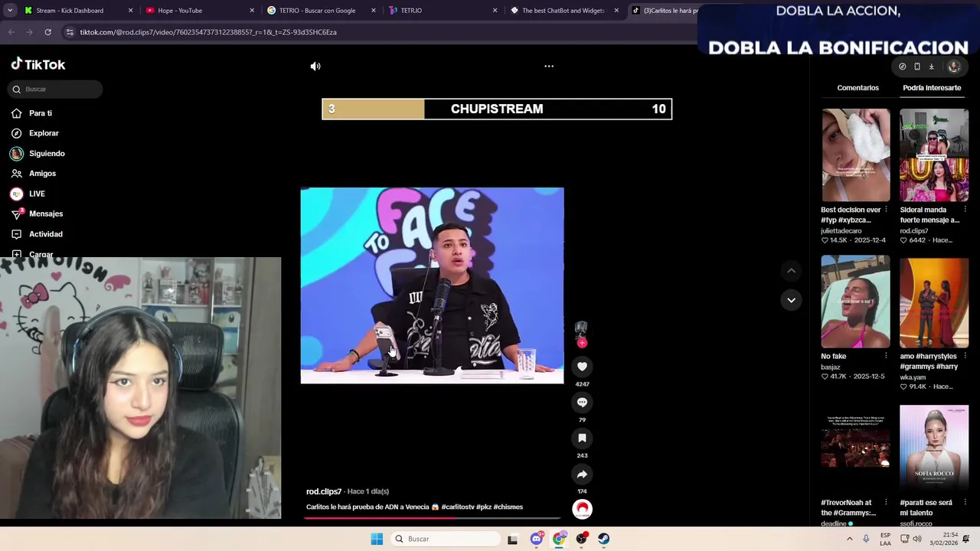Open Steam from the taskbar
The image size is (980, 551).
pos(604,539)
